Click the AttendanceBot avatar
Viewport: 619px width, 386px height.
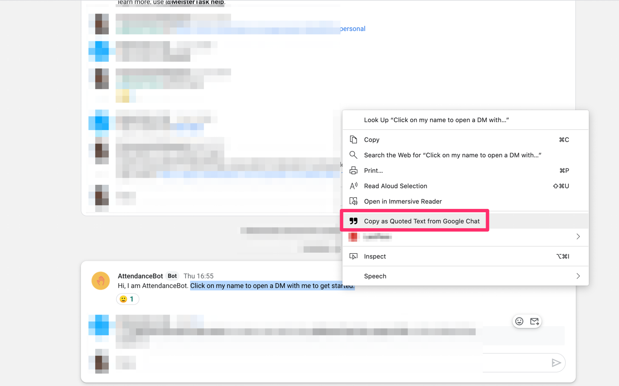click(x=101, y=281)
